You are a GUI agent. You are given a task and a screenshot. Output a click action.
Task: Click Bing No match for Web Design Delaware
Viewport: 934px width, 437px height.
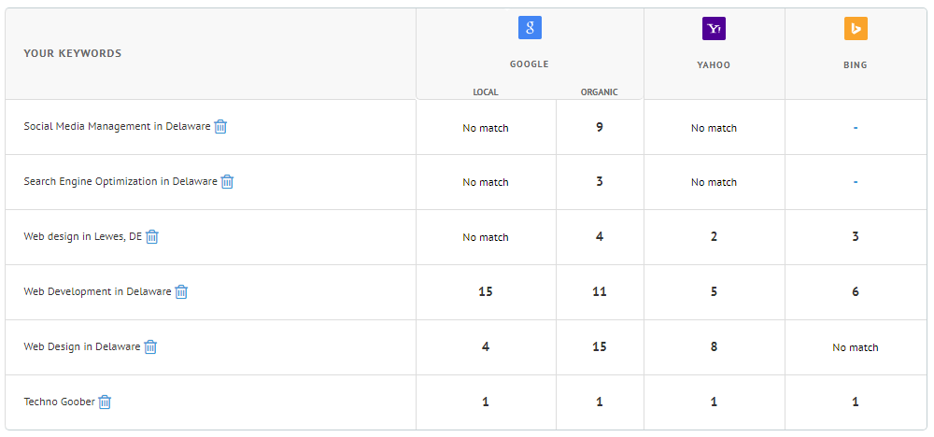[856, 347]
